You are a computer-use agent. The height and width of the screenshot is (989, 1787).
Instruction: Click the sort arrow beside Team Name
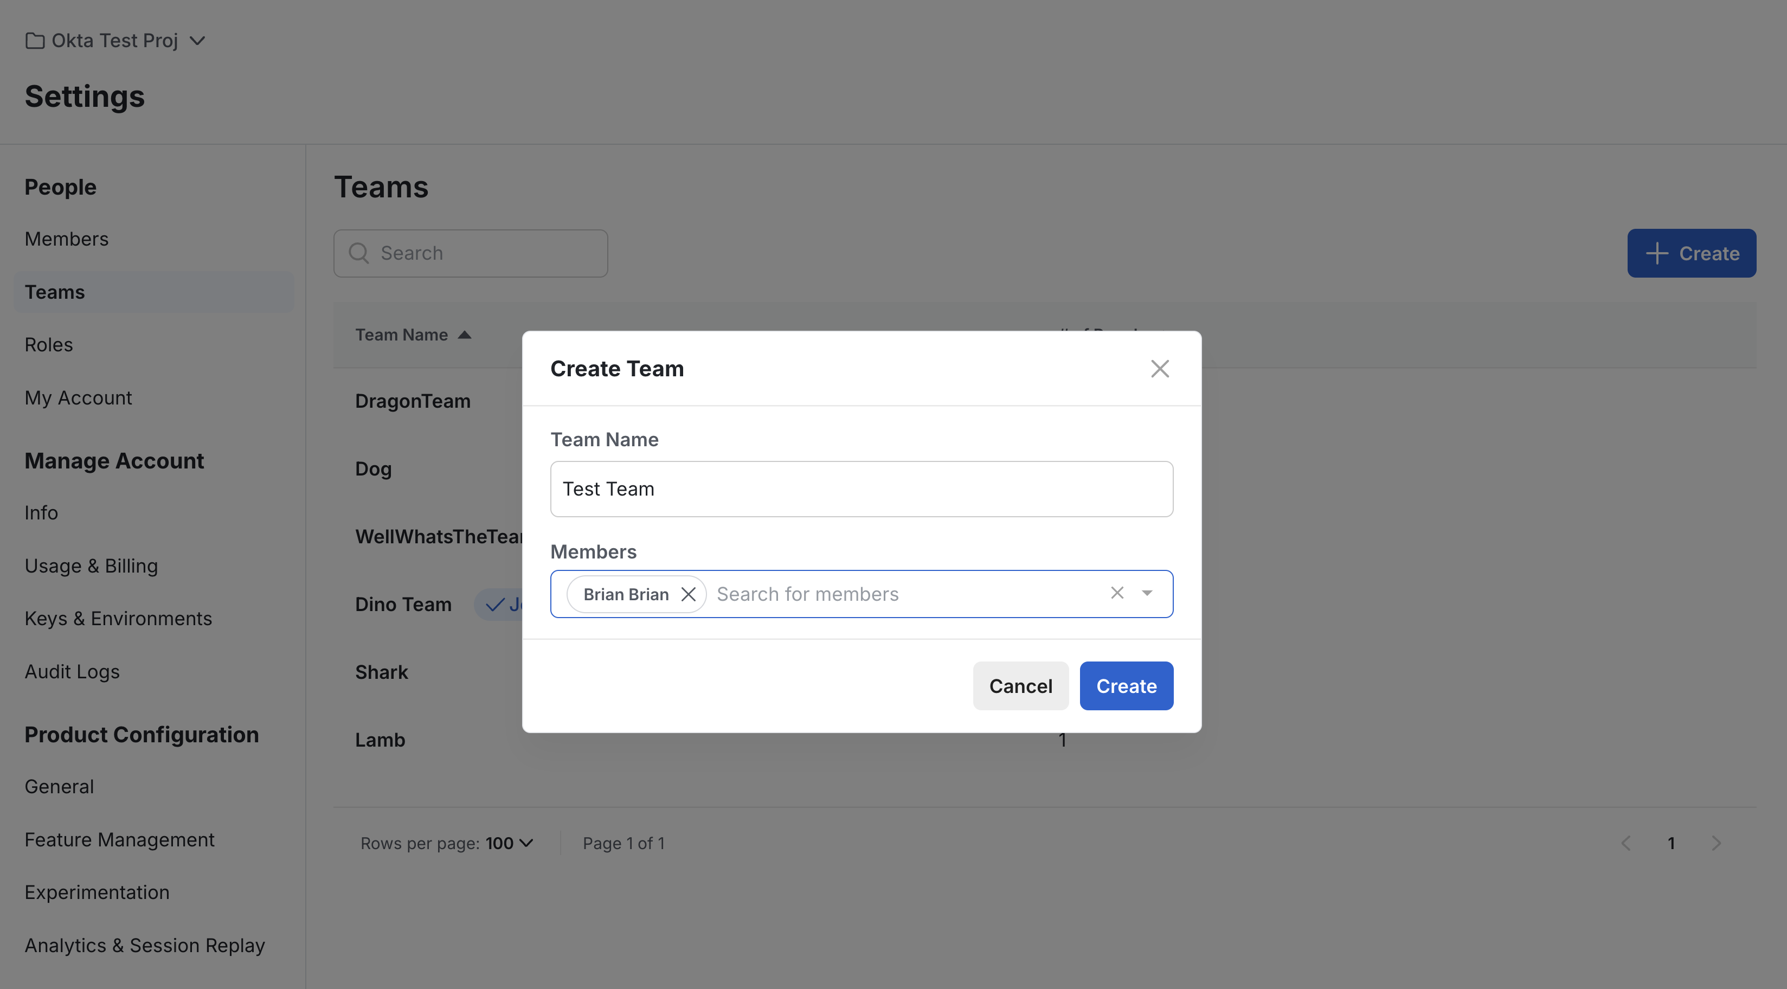(x=465, y=335)
